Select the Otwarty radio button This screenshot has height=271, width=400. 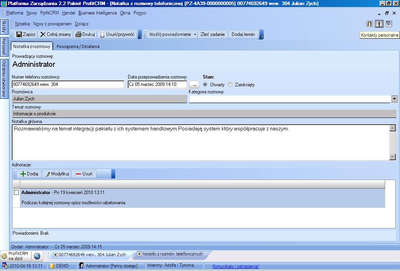(x=205, y=84)
